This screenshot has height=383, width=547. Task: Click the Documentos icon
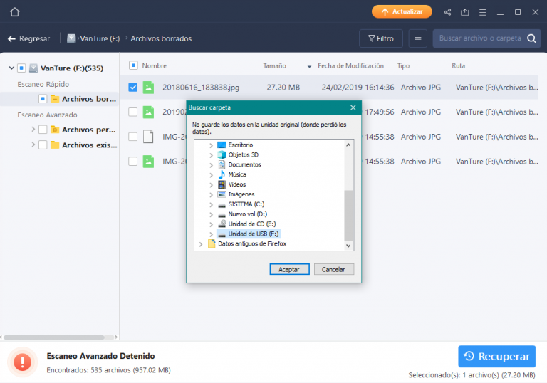(222, 164)
